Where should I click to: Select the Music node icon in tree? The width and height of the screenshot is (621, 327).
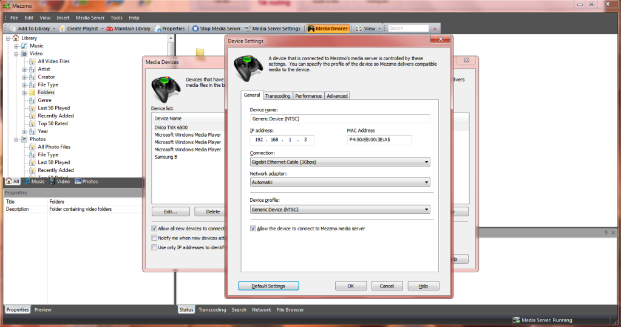pos(24,46)
